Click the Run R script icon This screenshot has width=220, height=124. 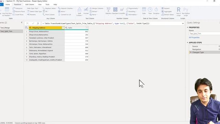[x=178, y=10]
